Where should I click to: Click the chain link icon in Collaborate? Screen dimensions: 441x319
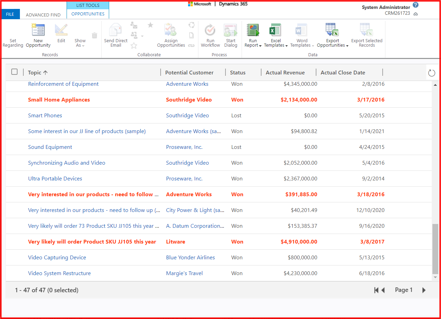[192, 45]
